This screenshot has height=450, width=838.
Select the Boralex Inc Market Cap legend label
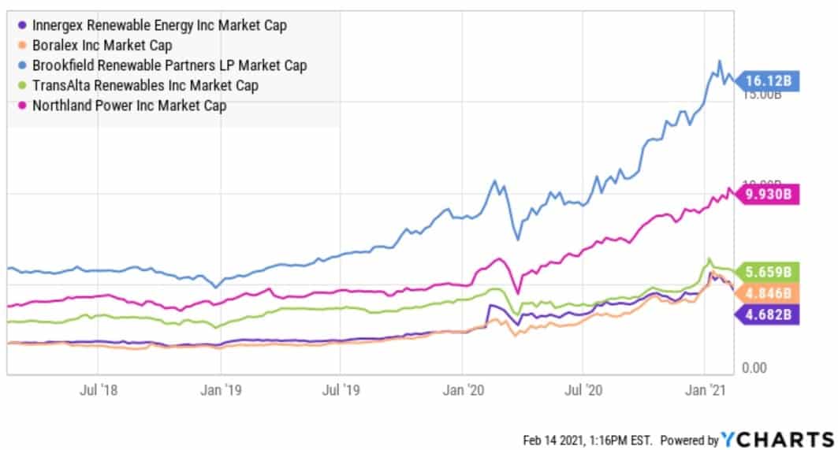pos(102,45)
